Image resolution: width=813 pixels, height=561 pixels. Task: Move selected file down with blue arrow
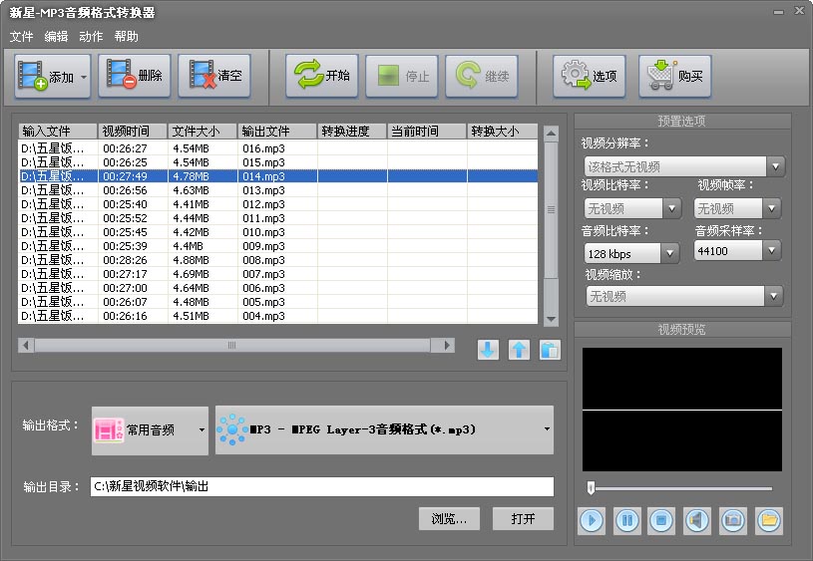click(x=488, y=350)
